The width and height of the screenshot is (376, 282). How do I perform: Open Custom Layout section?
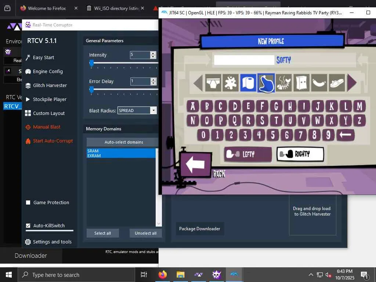tap(45, 113)
